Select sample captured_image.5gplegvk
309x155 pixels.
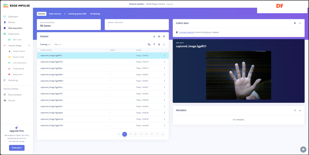pyautogui.click(x=103, y=113)
